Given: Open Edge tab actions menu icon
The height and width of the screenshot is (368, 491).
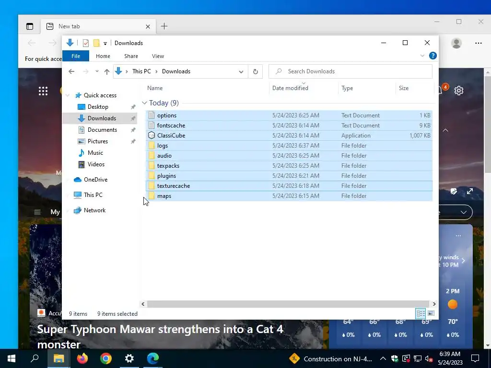Looking at the screenshot, I should click(x=30, y=26).
